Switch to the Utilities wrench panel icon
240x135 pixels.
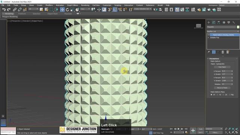point(234,22)
